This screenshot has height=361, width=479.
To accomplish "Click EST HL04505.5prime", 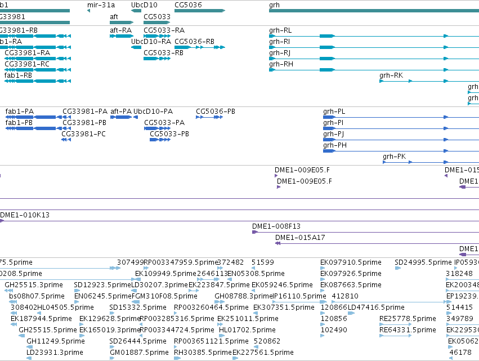I will tap(65, 308).
